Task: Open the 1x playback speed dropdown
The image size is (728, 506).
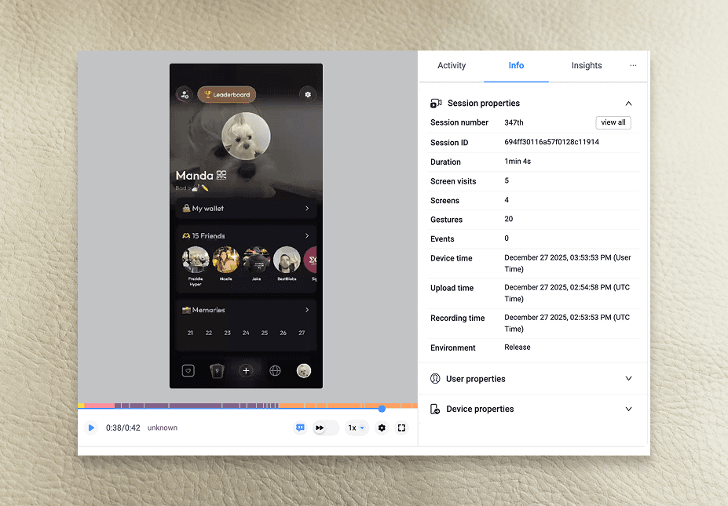Action: (x=357, y=428)
